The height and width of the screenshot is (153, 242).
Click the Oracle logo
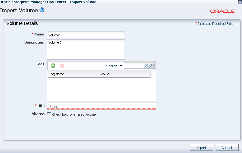pyautogui.click(x=223, y=11)
